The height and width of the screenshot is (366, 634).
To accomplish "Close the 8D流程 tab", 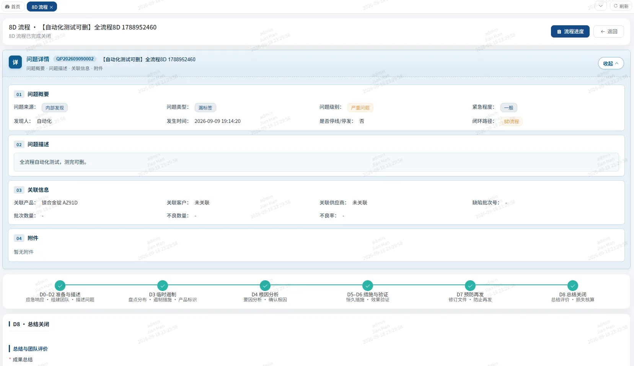I will [x=51, y=7].
